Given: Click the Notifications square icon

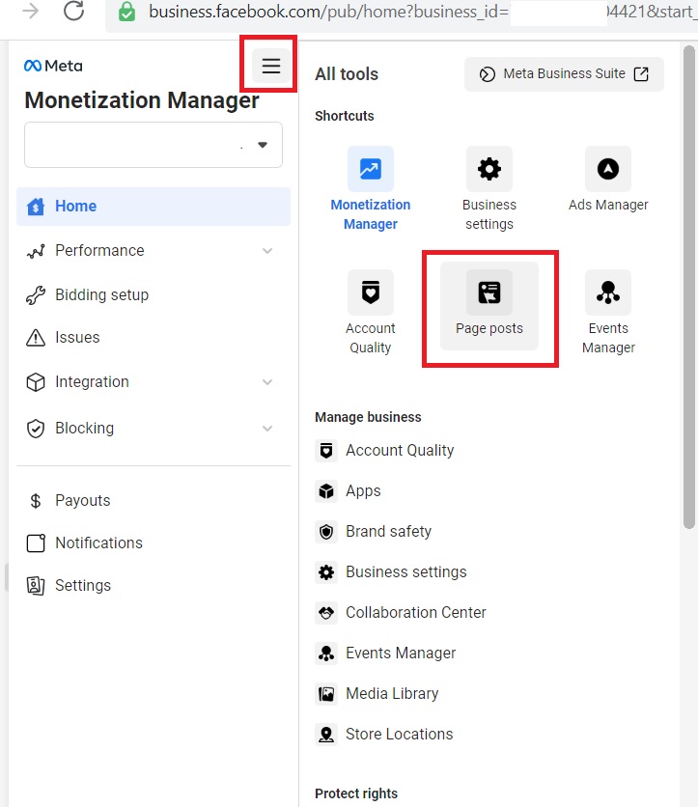Looking at the screenshot, I should [x=36, y=543].
